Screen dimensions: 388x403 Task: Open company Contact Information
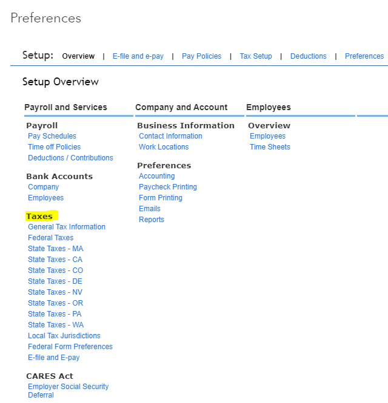point(170,136)
